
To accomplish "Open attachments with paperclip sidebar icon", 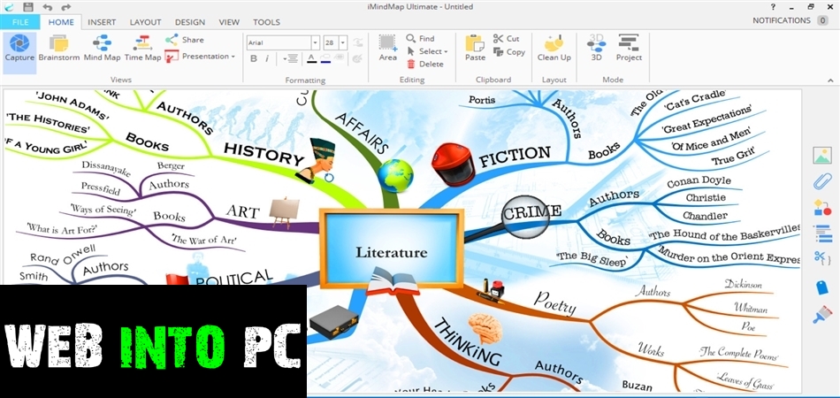I will click(821, 181).
